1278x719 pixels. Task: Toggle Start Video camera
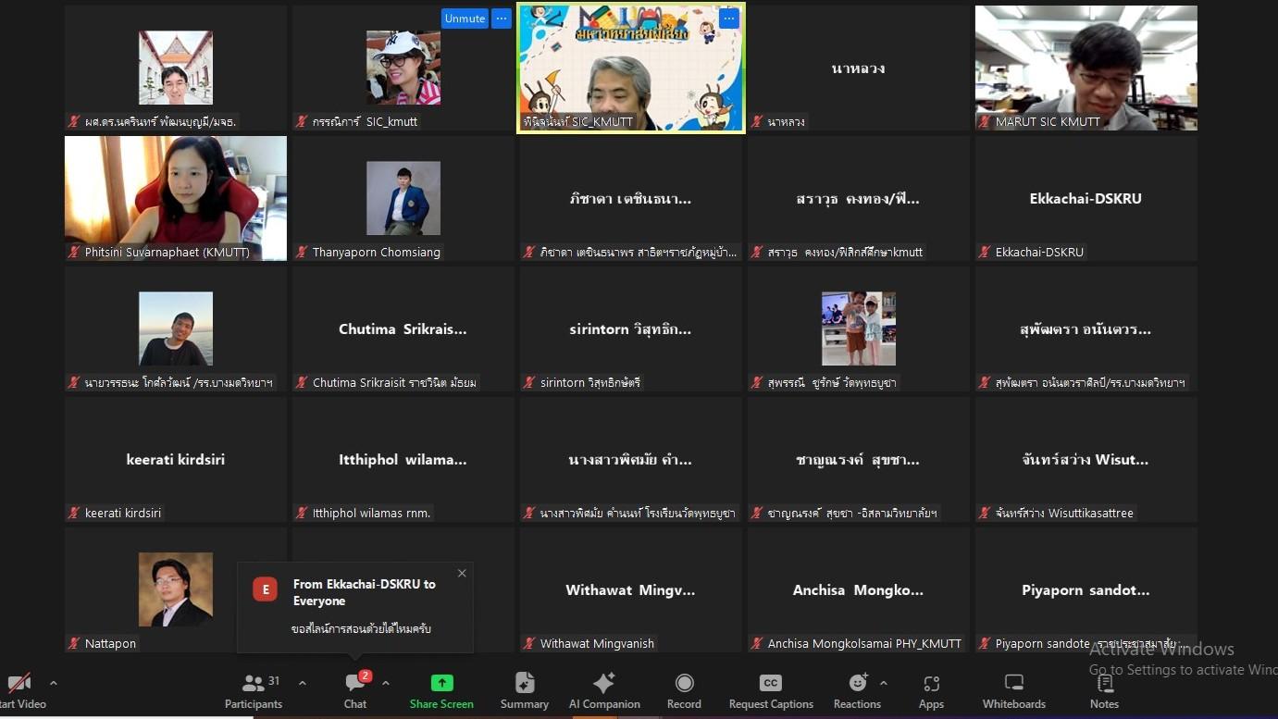click(20, 690)
